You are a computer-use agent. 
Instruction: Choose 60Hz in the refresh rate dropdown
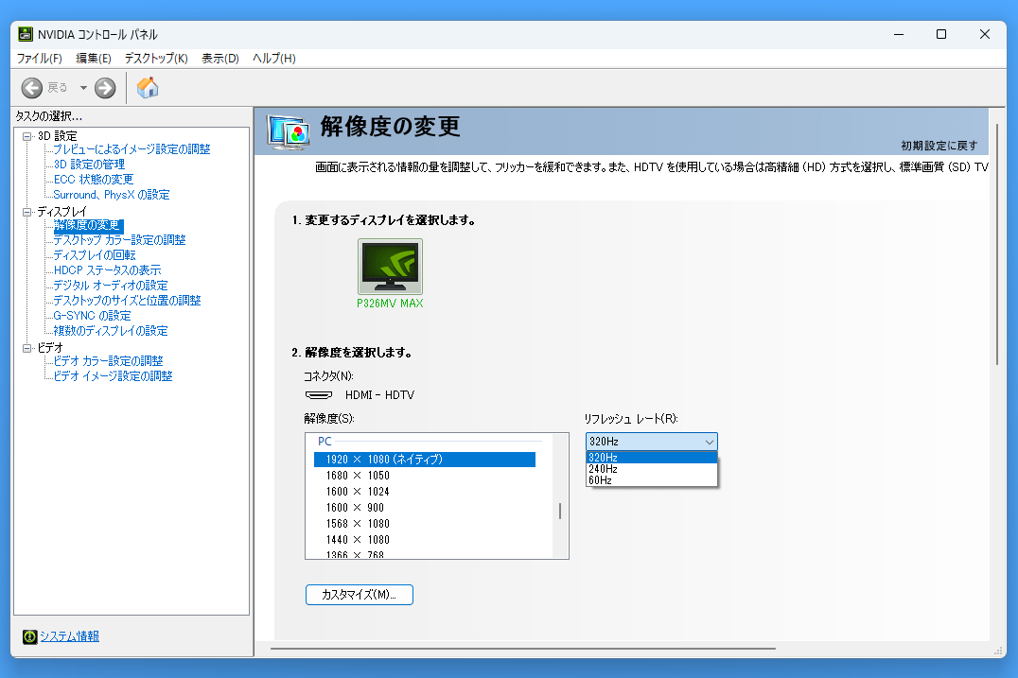600,480
